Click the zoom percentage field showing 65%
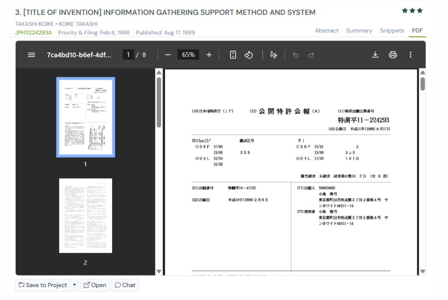 pos(189,55)
